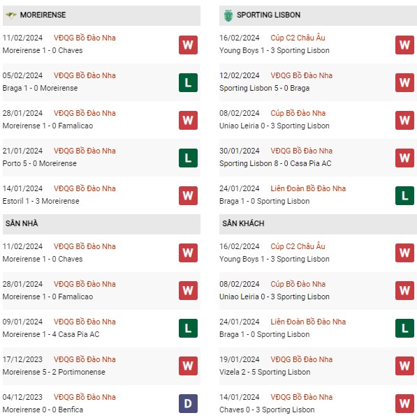Select the Sporting Lisbon 5-0 Braga match row

pyautogui.click(x=318, y=82)
